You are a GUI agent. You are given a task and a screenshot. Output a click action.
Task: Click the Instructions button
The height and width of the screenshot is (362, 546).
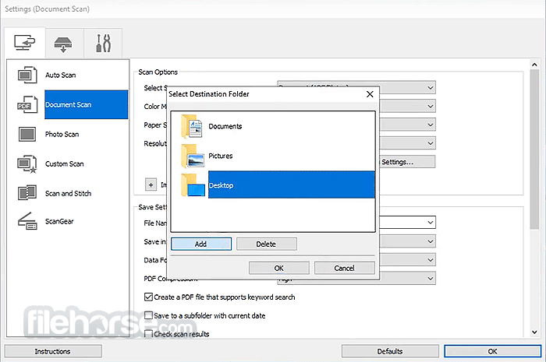(53, 351)
